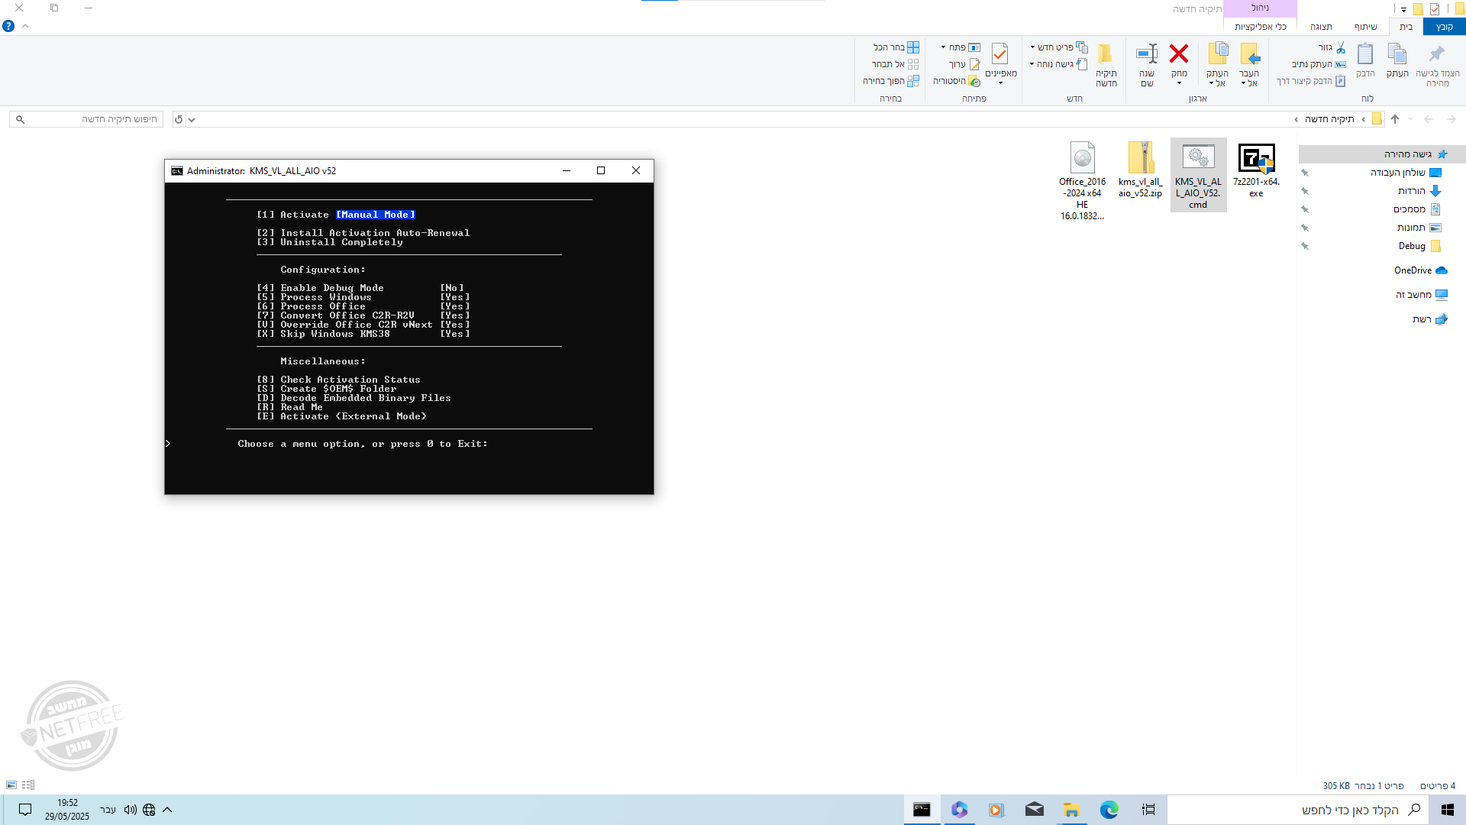The height and width of the screenshot is (825, 1466).
Task: Click the taskbar search box
Action: [x=1297, y=810]
